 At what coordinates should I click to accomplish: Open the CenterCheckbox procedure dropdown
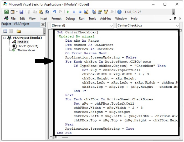[177, 26]
